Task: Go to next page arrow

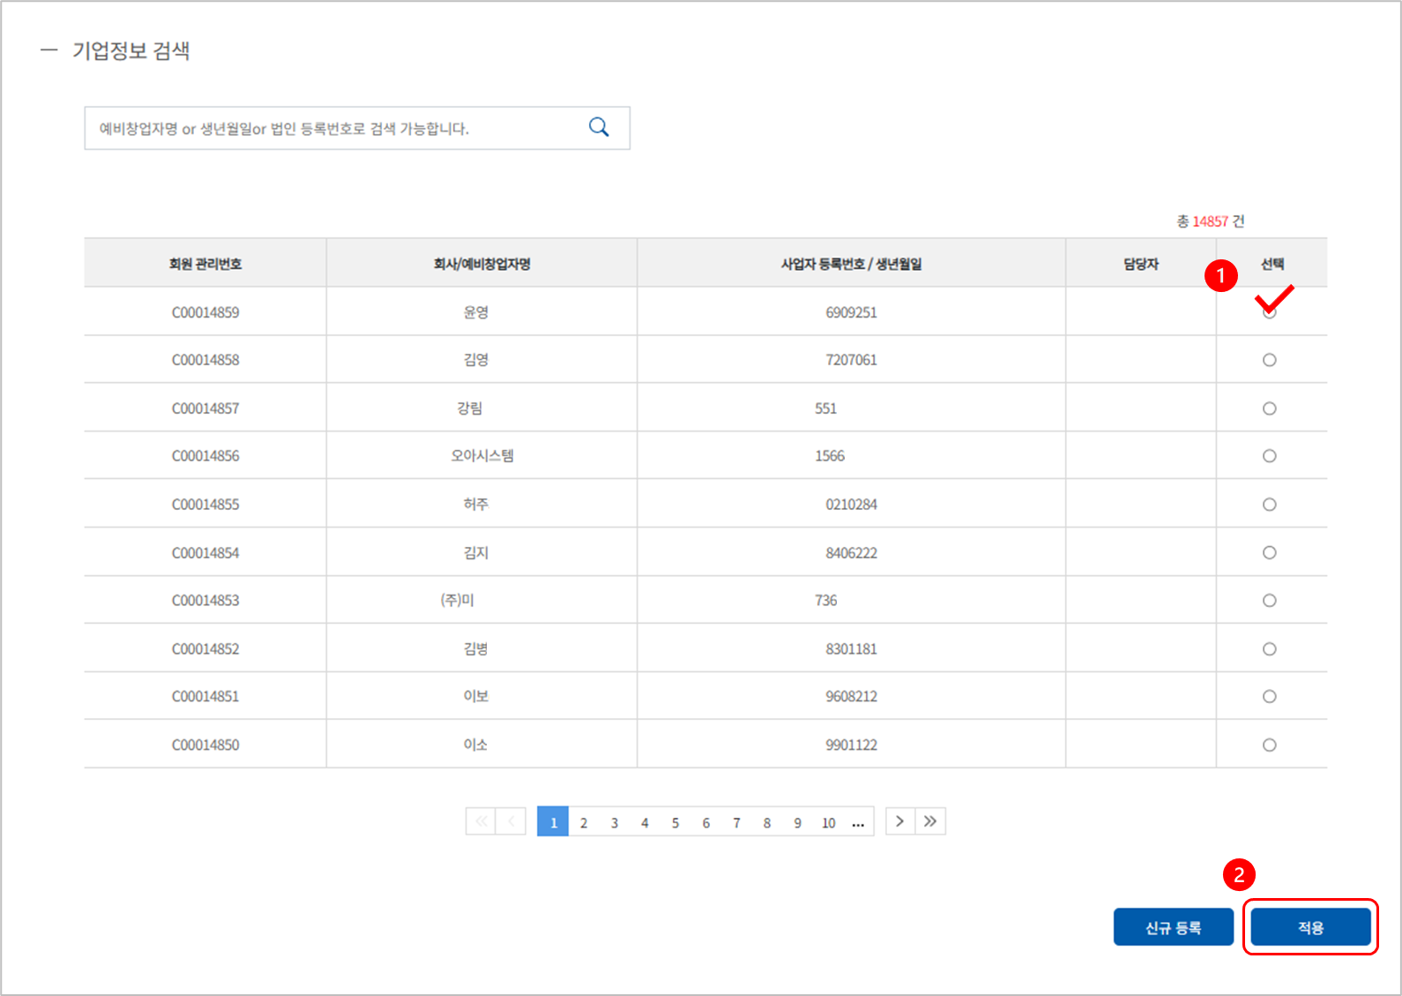Action: point(899,821)
